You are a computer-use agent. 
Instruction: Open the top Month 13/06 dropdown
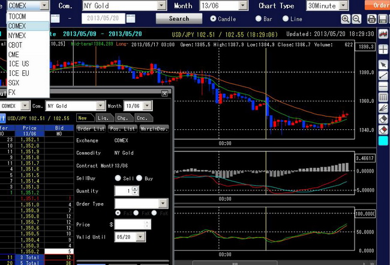pyautogui.click(x=243, y=5)
